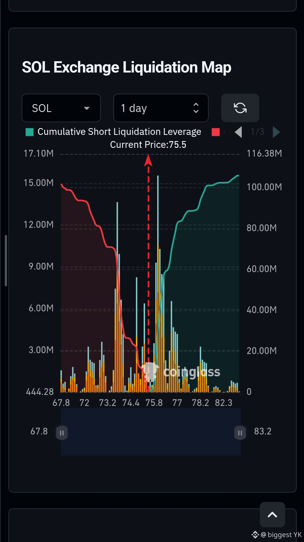Go to previous legend page arrow

click(238, 132)
